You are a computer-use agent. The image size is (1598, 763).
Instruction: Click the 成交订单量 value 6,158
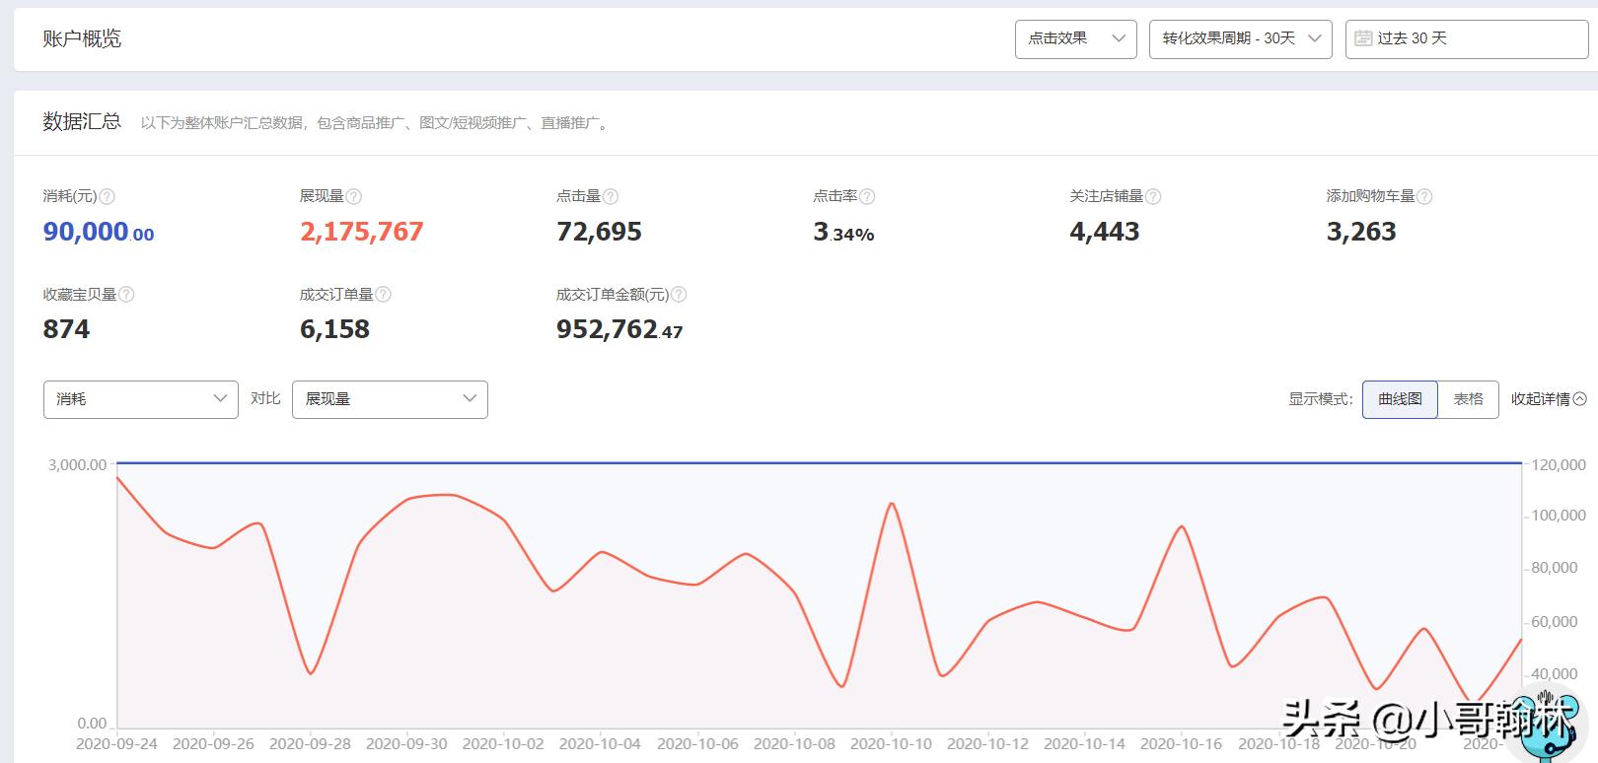334,329
